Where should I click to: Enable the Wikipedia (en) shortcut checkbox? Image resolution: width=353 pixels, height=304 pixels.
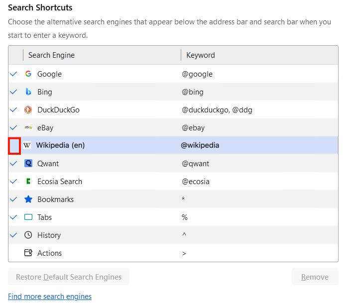pyautogui.click(x=14, y=146)
